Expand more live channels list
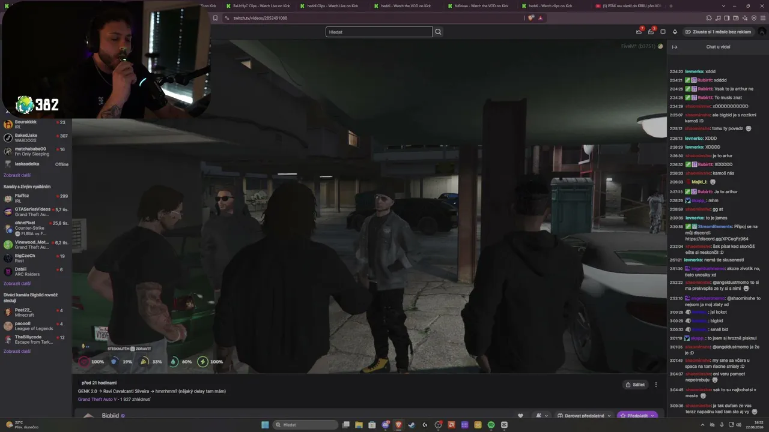Screen dimensions: 769x432 click(x=17, y=283)
